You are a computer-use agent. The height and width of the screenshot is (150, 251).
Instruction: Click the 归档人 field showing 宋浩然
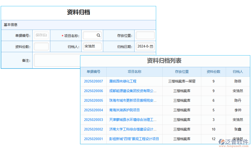pyautogui.click(x=92, y=46)
